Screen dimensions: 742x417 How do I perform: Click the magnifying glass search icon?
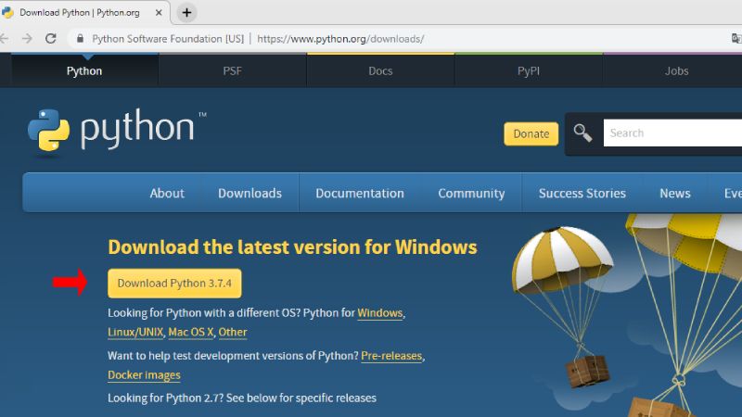point(582,133)
